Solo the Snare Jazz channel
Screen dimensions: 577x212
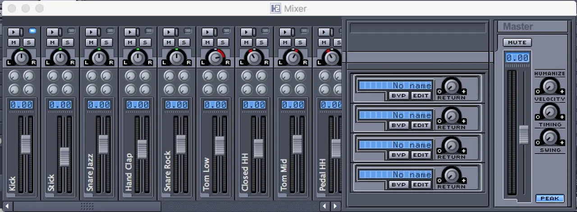point(106,42)
